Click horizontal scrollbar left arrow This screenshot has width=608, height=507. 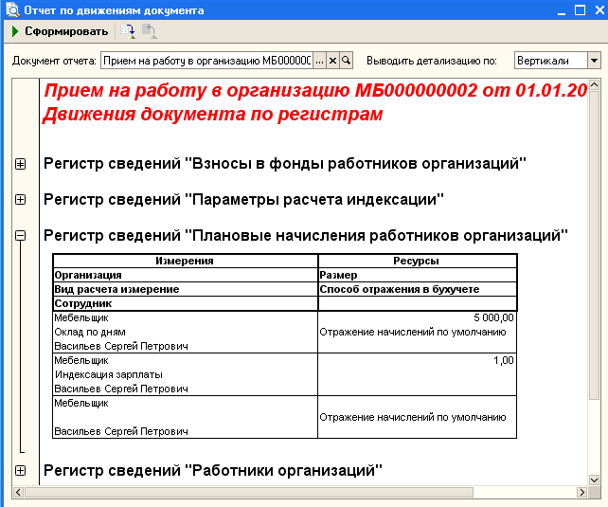click(x=18, y=492)
